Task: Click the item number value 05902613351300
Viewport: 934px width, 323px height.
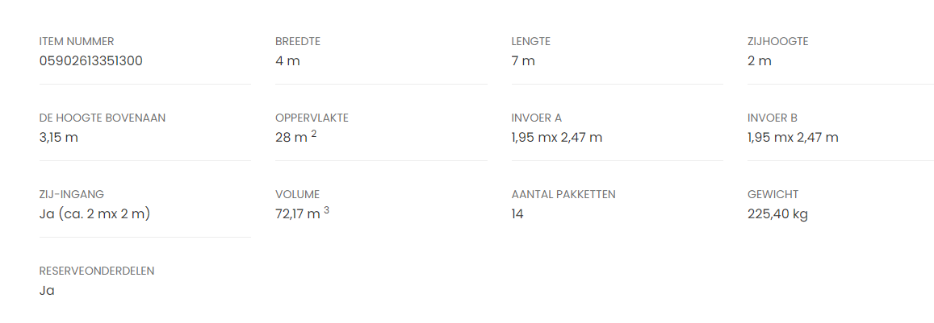Action: (x=91, y=61)
